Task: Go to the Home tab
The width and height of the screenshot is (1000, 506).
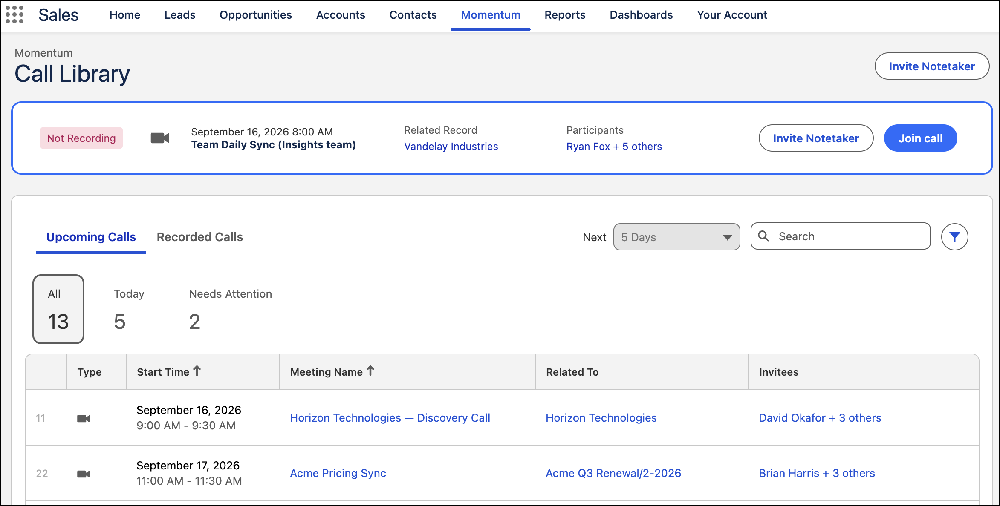Action: tap(124, 15)
